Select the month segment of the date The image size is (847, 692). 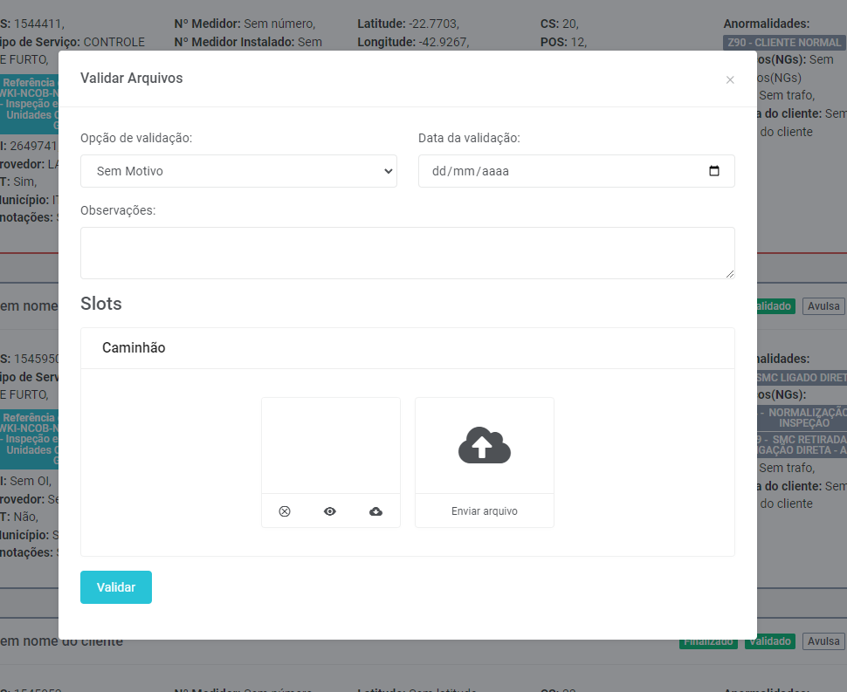click(x=465, y=172)
